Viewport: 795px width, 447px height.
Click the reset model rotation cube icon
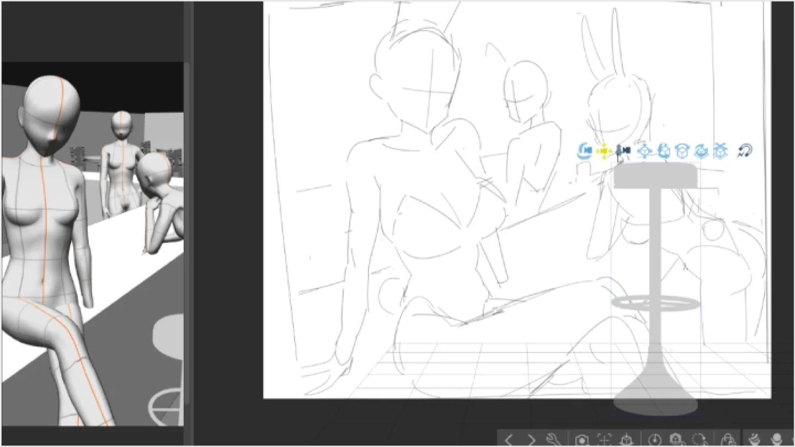(676, 439)
